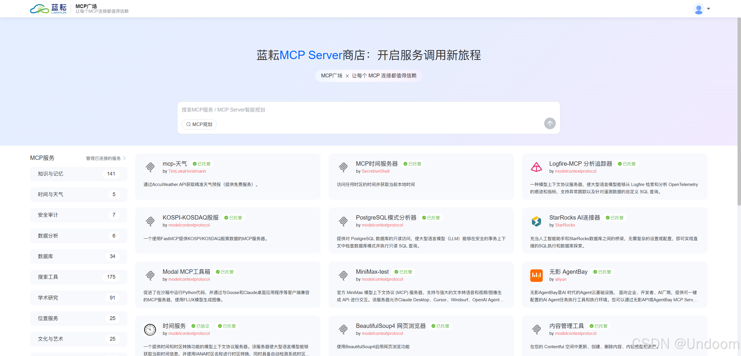Click the MiniMax-test card icon
Screen dimensions: 741x356
click(x=343, y=275)
